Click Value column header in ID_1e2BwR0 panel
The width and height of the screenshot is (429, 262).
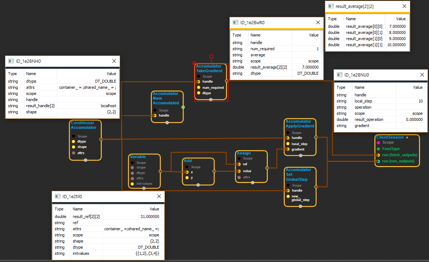pyautogui.click(x=314, y=35)
